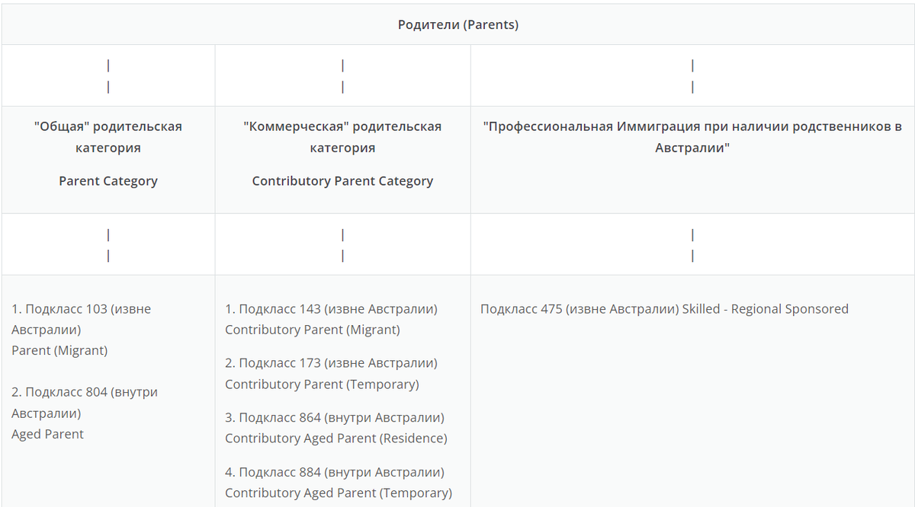Open Подкласс 475 Skilled - Regional Sponsored
The width and height of the screenshot is (915, 507).
[664, 309]
